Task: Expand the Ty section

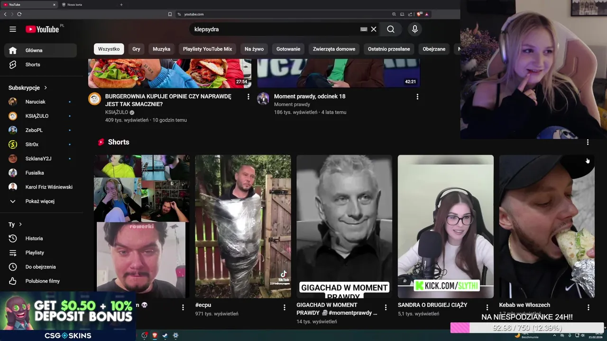Action: coord(15,224)
